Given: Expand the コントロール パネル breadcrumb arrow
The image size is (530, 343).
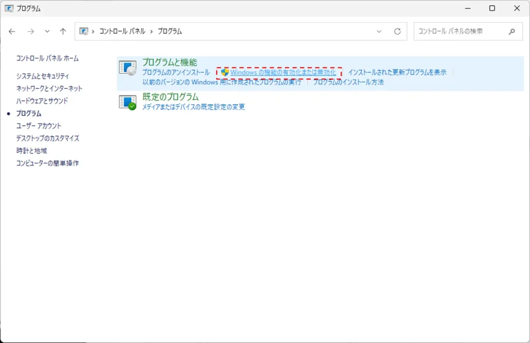Looking at the screenshot, I should (152, 31).
